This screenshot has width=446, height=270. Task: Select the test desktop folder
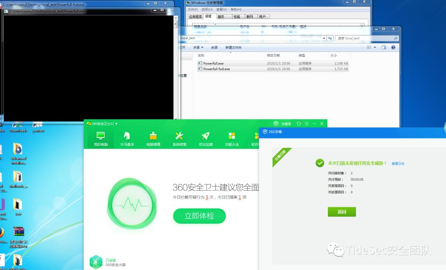pos(18,207)
